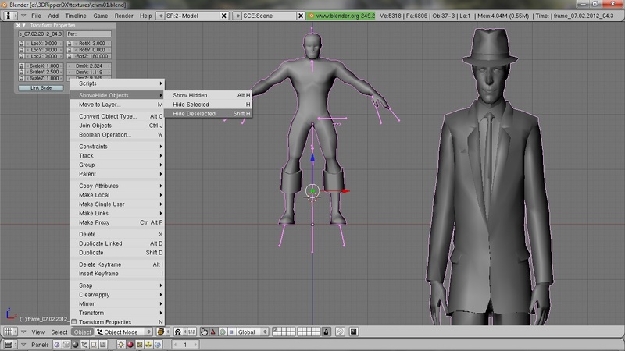Toggle the lock next to LocY
Screen dimensions: 625x351
[21, 50]
